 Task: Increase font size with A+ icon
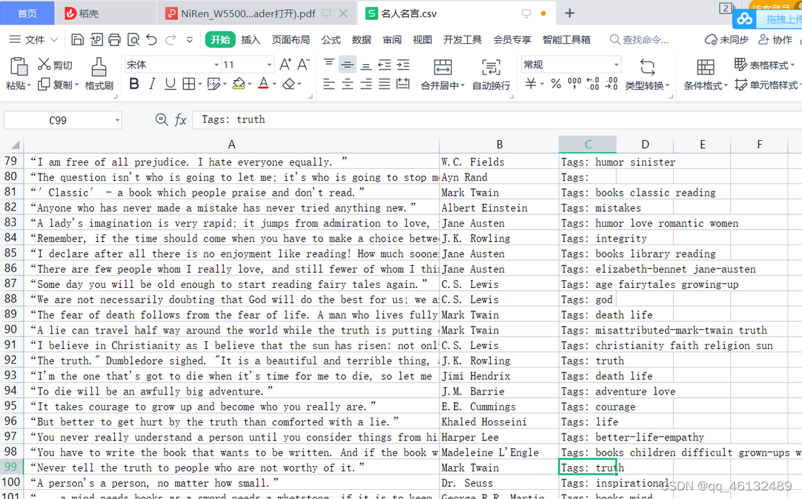point(285,64)
